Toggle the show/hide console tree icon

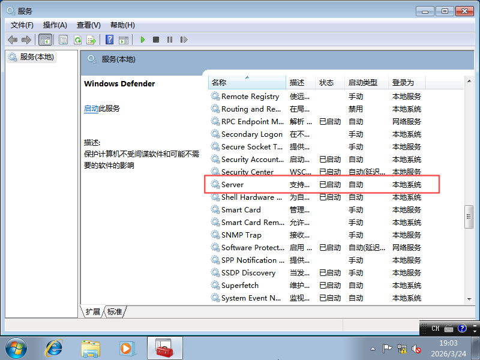46,40
